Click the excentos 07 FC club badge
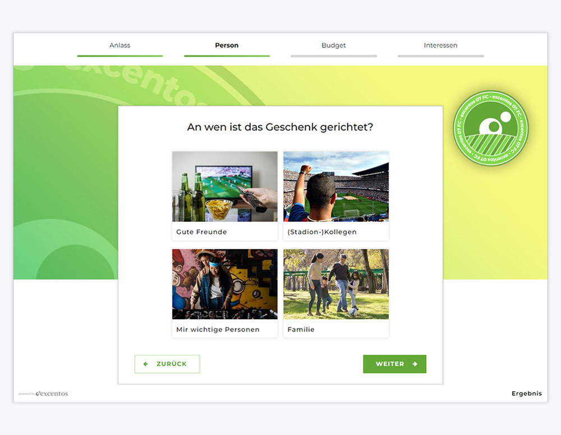This screenshot has height=435, width=561. 490,128
